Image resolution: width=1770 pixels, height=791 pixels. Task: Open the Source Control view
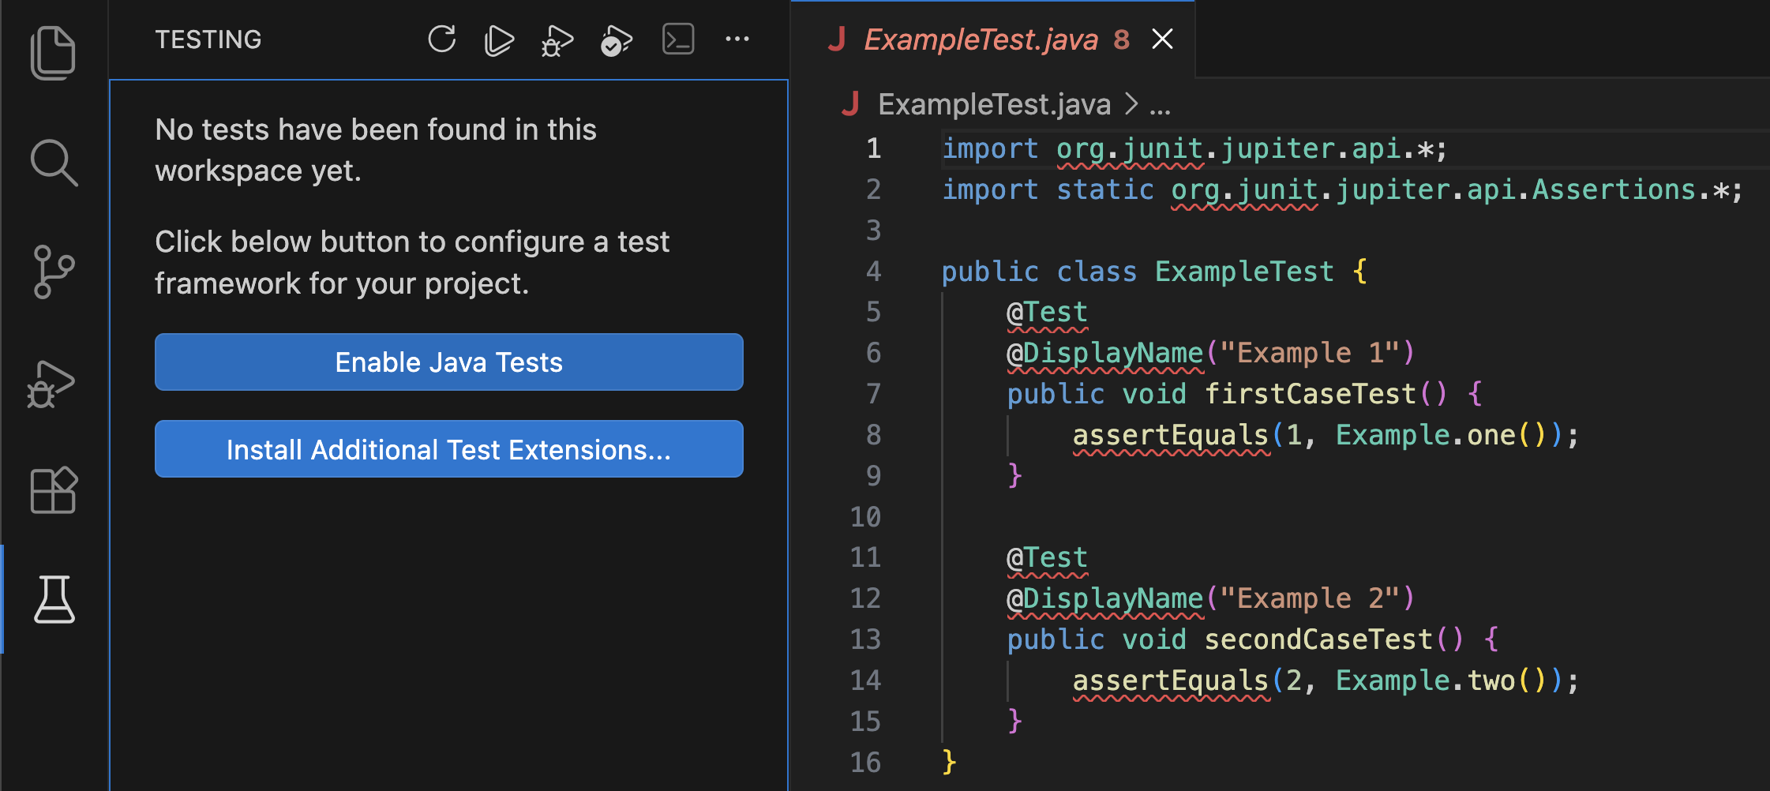point(53,272)
